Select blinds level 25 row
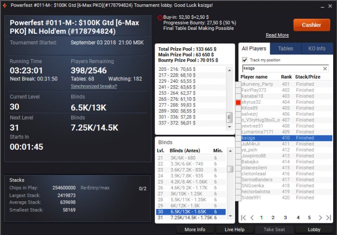Screen dimensions: 337x235 (191, 182)
